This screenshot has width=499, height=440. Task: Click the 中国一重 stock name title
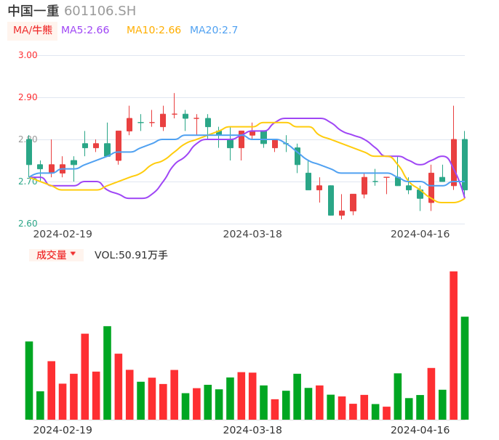[x=33, y=11]
